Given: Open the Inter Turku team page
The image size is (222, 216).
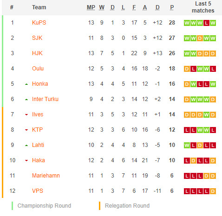Looking at the screenshot, I should pos(45,99).
